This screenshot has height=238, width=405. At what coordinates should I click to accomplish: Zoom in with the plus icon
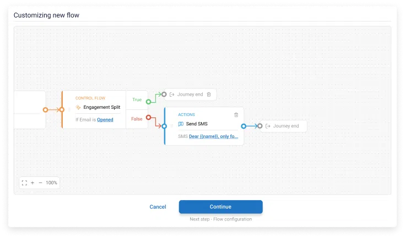tap(33, 182)
